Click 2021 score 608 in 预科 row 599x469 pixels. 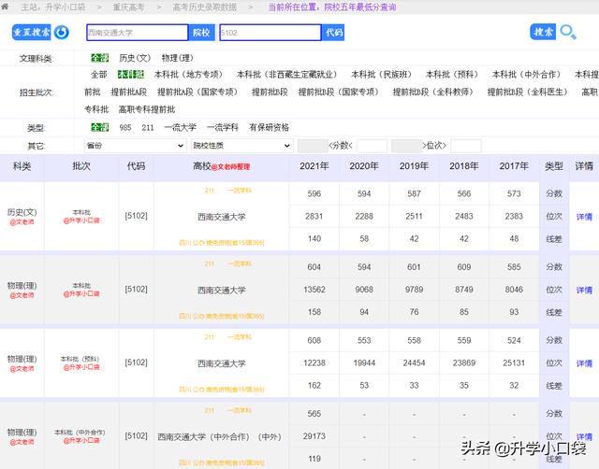pyautogui.click(x=314, y=340)
